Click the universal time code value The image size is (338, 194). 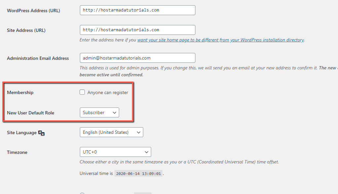pos(138,173)
